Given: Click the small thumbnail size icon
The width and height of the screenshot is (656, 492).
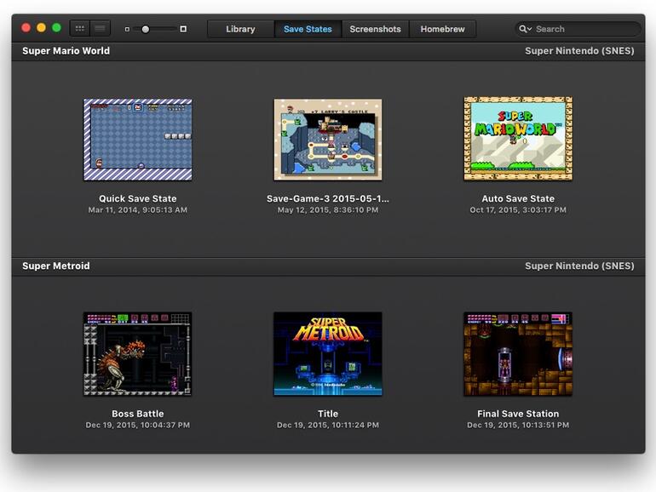Looking at the screenshot, I should click(127, 29).
